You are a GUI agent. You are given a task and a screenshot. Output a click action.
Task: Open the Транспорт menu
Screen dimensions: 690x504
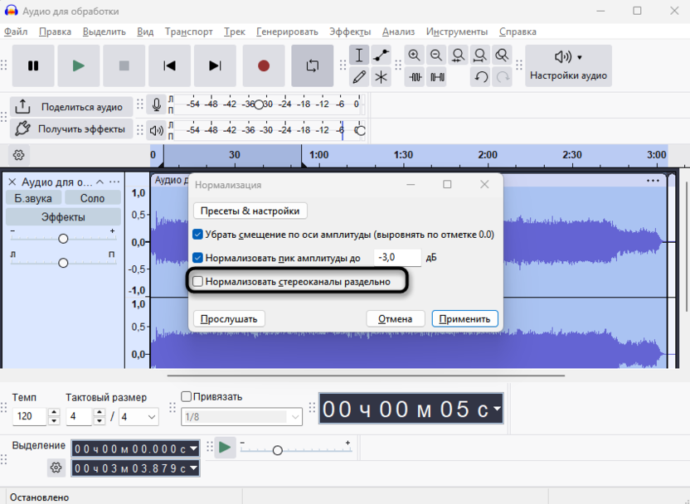(189, 31)
